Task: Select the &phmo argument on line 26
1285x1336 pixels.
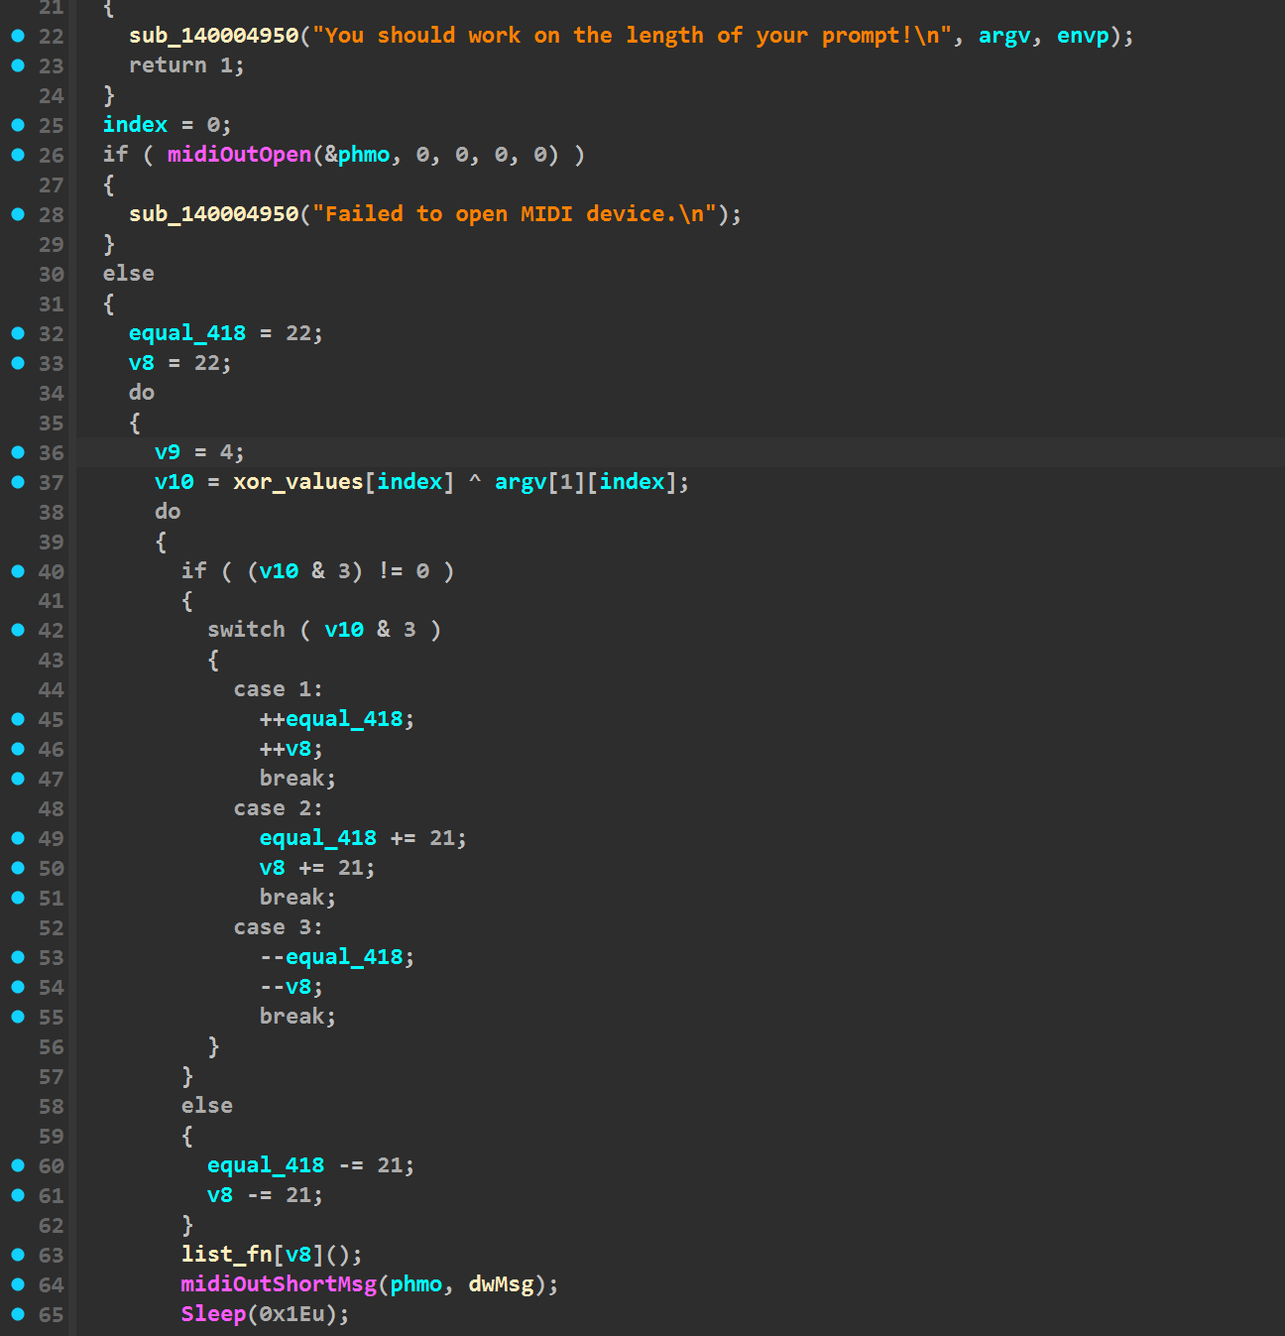Action: click(358, 155)
